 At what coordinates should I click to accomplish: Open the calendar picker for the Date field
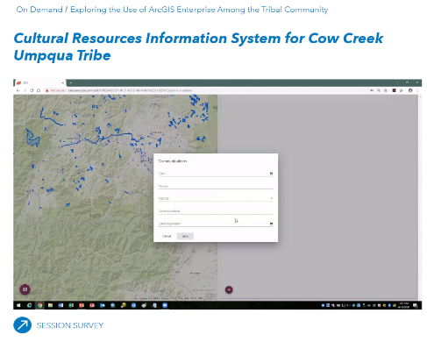tap(271, 174)
